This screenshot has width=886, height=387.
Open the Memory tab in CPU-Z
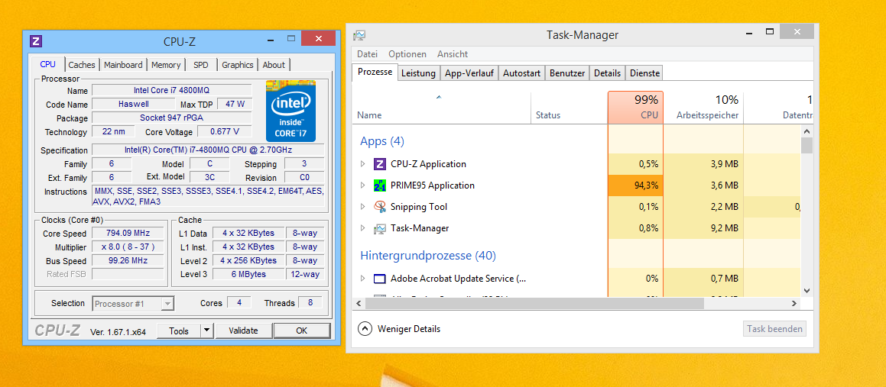tap(166, 65)
